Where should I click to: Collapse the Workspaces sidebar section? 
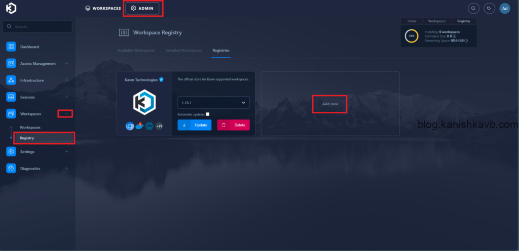(x=66, y=114)
